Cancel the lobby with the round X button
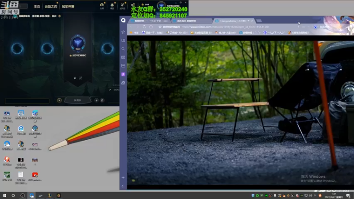 (59, 100)
